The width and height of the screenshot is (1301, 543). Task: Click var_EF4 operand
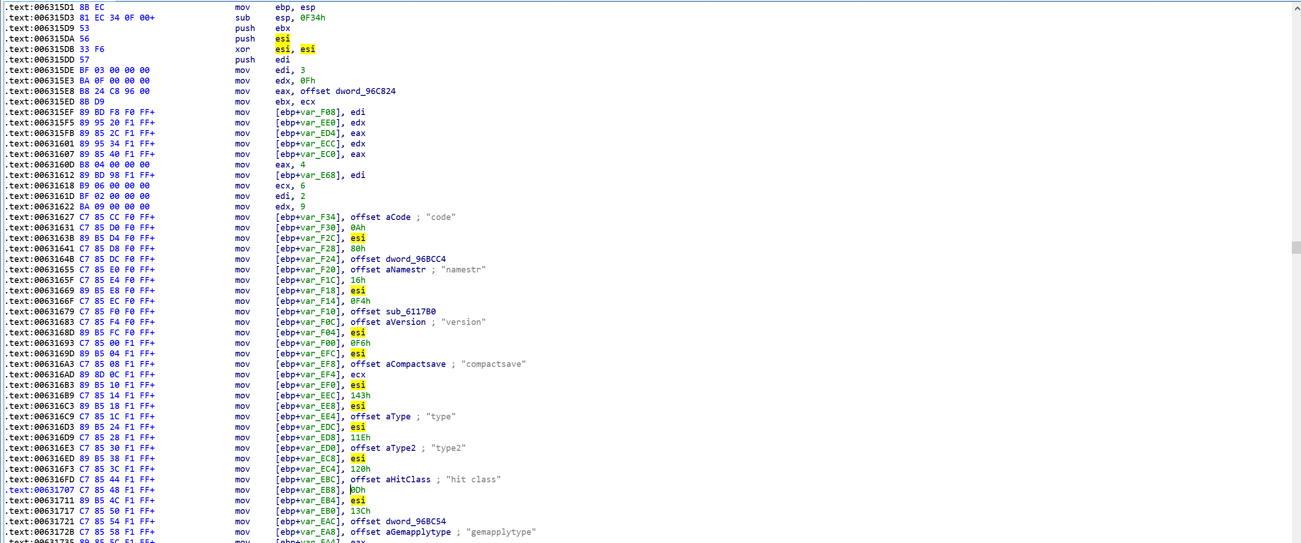[x=318, y=375]
